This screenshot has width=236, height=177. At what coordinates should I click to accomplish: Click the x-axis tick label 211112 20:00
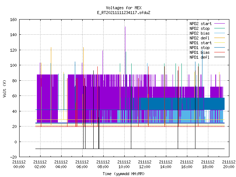229,164
